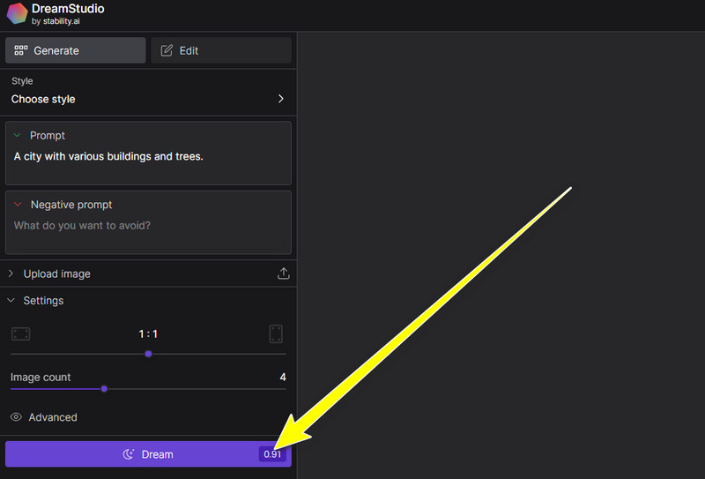Screen dimensions: 705x479
Task: Click the DreamStudio hexagon logo
Action: point(16,14)
